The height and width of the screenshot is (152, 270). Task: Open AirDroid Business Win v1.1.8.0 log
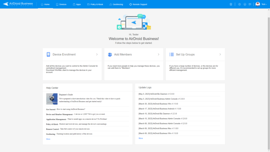coord(158,133)
